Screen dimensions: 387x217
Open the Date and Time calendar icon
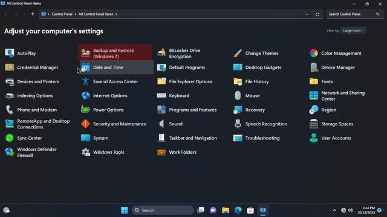[85, 68]
